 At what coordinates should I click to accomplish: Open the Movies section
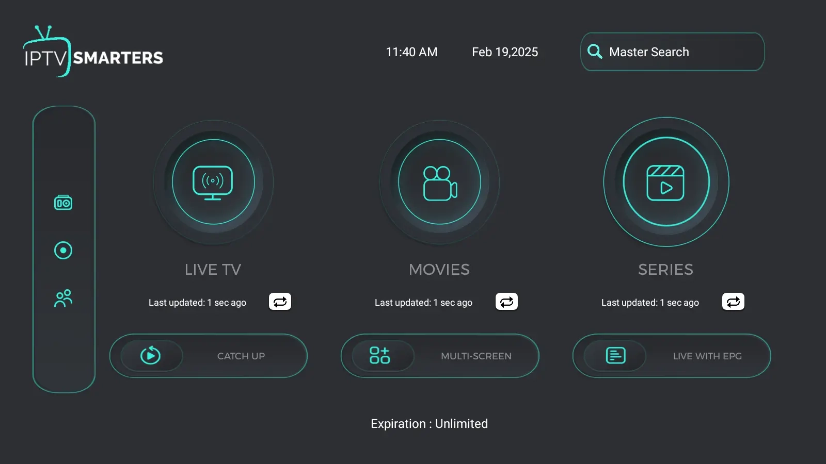tap(439, 182)
